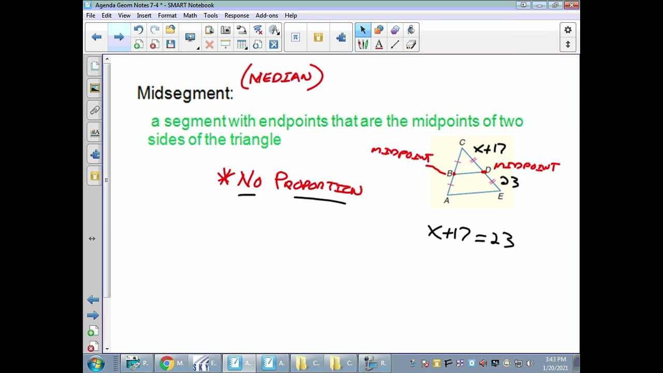Select the Regular Polygons tool
Screen dimensions: 663x373
coord(395,30)
